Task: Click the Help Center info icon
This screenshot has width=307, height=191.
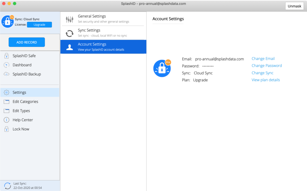Action: [6, 120]
